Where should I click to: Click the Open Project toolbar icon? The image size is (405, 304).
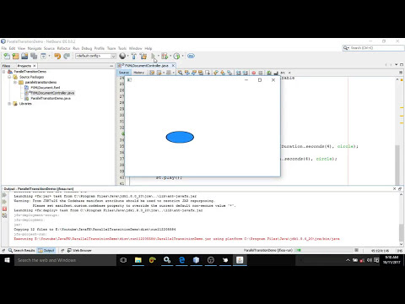tap(24, 56)
